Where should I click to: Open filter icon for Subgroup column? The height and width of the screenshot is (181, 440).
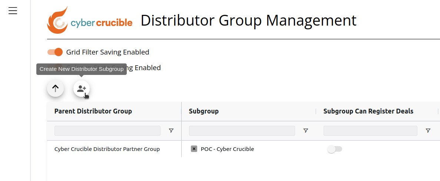(x=306, y=131)
